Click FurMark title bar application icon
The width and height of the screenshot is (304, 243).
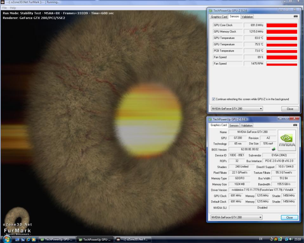point(2,2)
